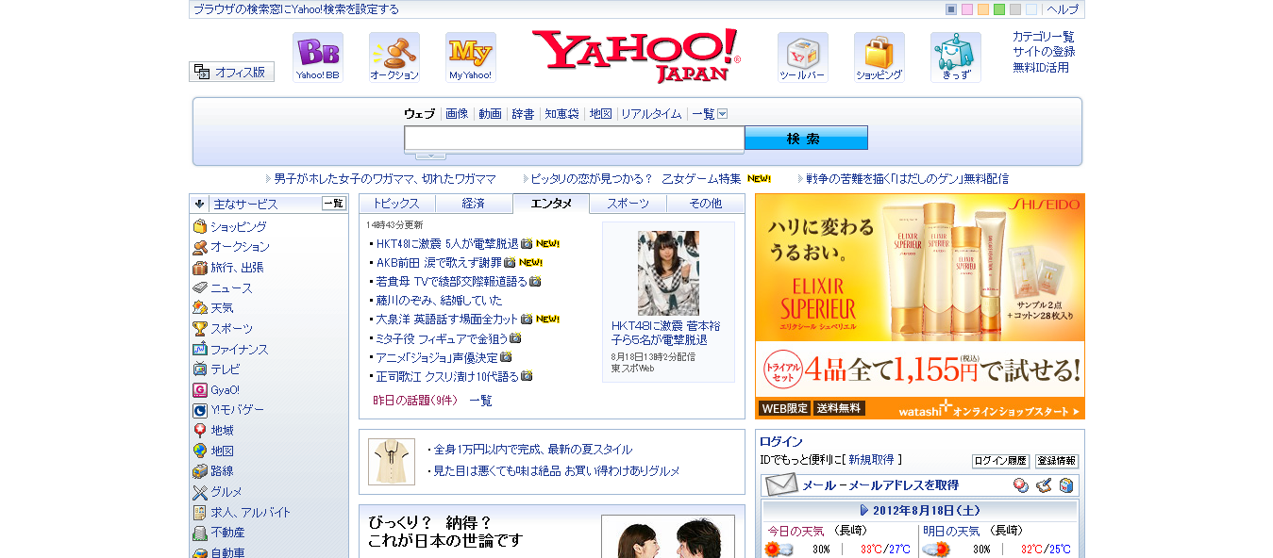Image resolution: width=1273 pixels, height=558 pixels.
Task: Click the camera icon beside ミタ子役 headline
Action: point(515,337)
